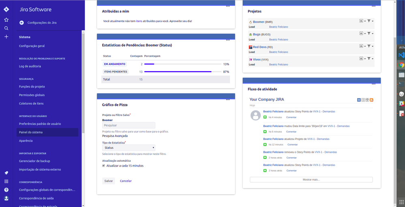Open Beatriz Feliciano lead link under Bugs

coord(279,40)
